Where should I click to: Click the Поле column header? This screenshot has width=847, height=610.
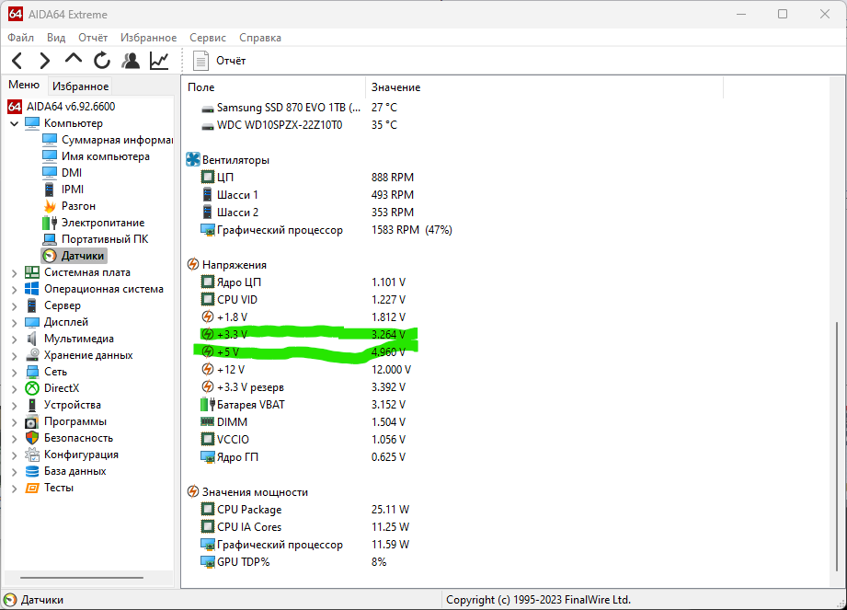[x=201, y=87]
